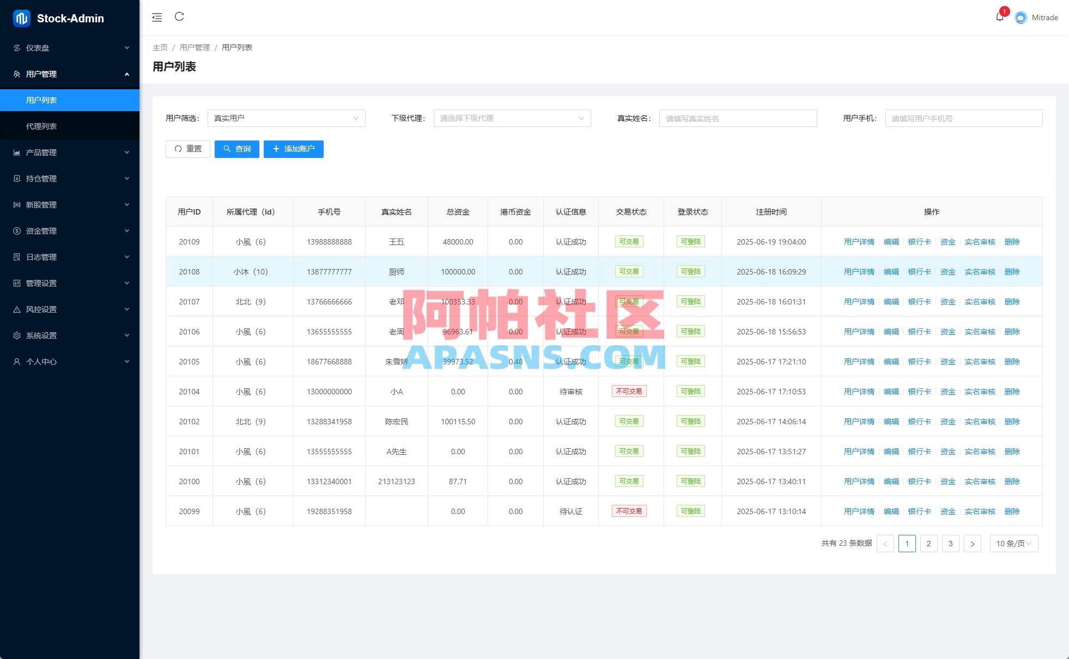The height and width of the screenshot is (659, 1069).
Task: Open the 代理列表 sidebar item
Action: tap(70, 126)
